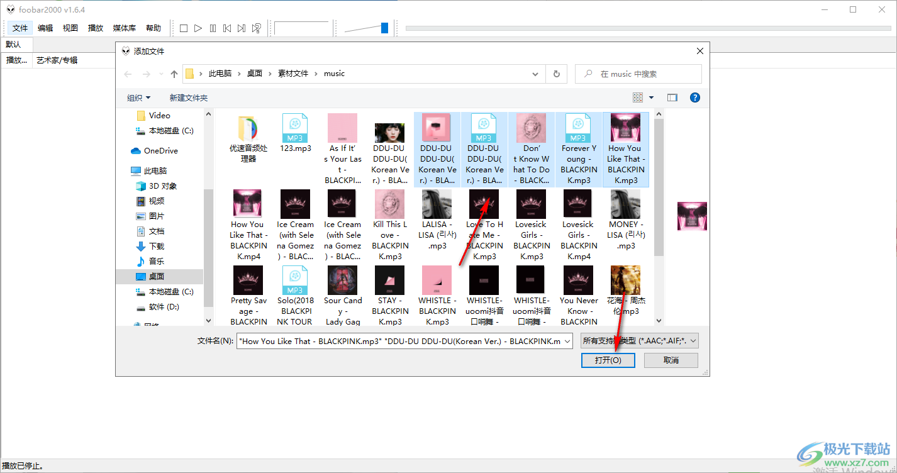Select Sour Candy - Lady Gaga file

coord(343,296)
